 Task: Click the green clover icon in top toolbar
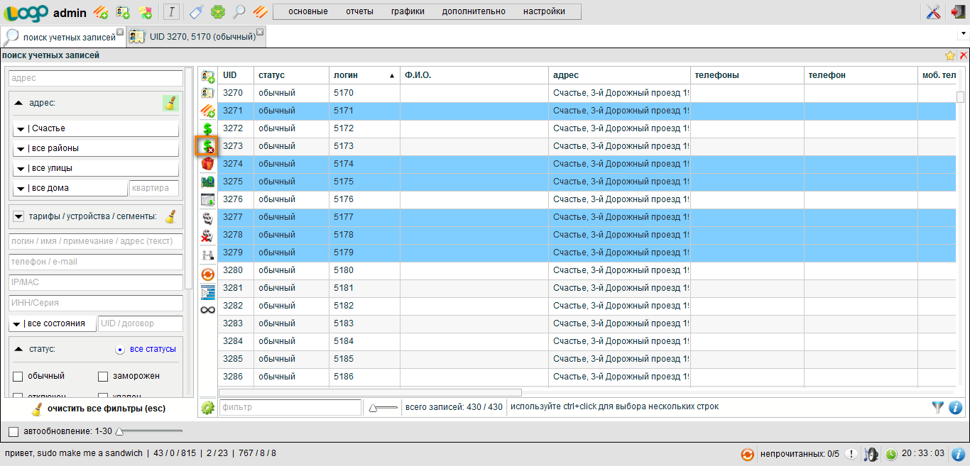(x=218, y=11)
